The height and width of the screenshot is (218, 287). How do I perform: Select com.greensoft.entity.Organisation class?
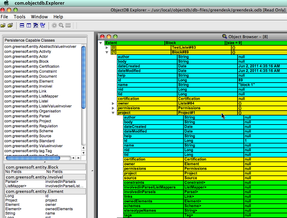(x=33, y=111)
